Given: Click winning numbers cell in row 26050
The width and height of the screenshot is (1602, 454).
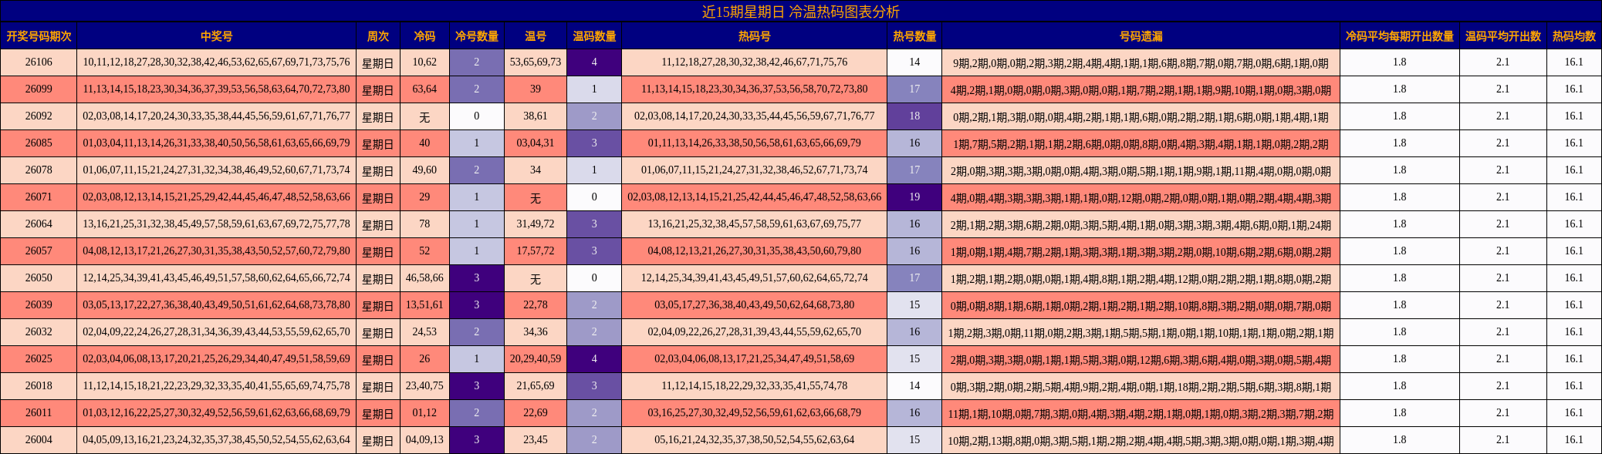Looking at the screenshot, I should click(216, 278).
